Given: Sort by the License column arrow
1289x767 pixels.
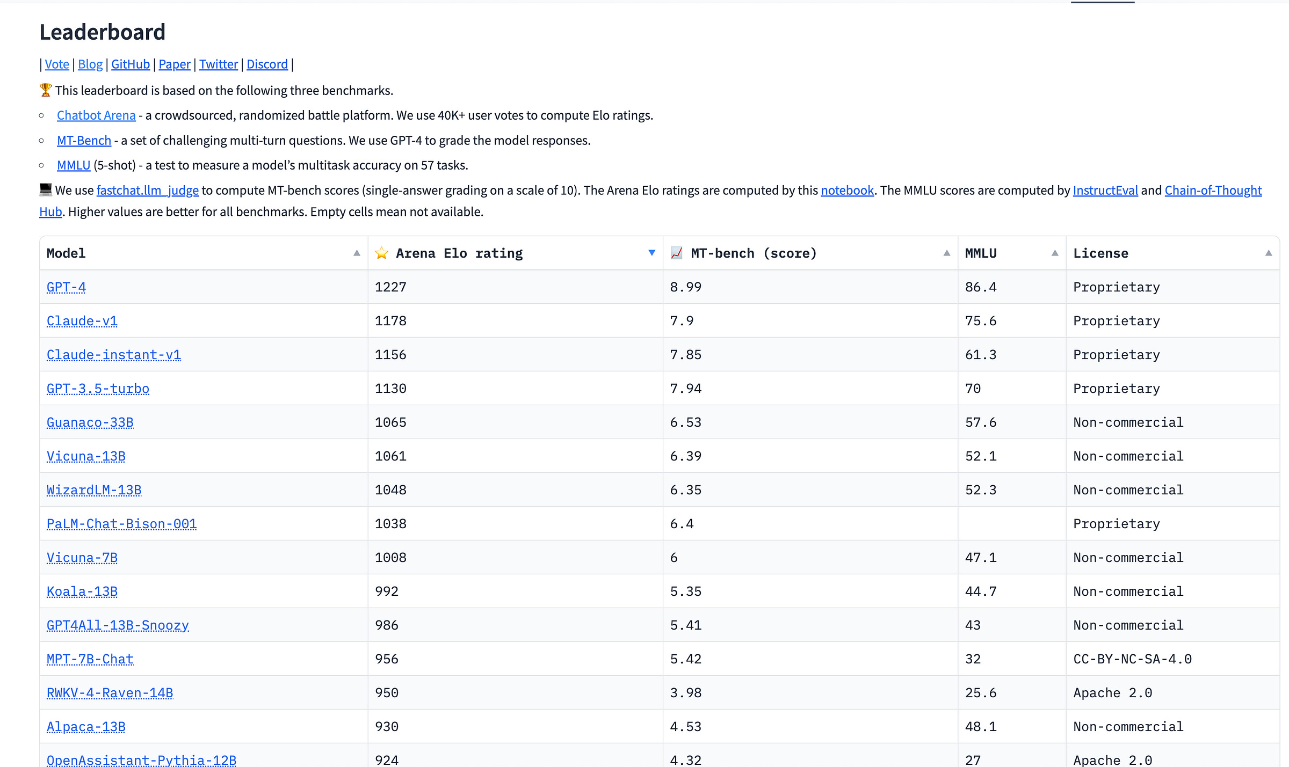Looking at the screenshot, I should [x=1269, y=253].
